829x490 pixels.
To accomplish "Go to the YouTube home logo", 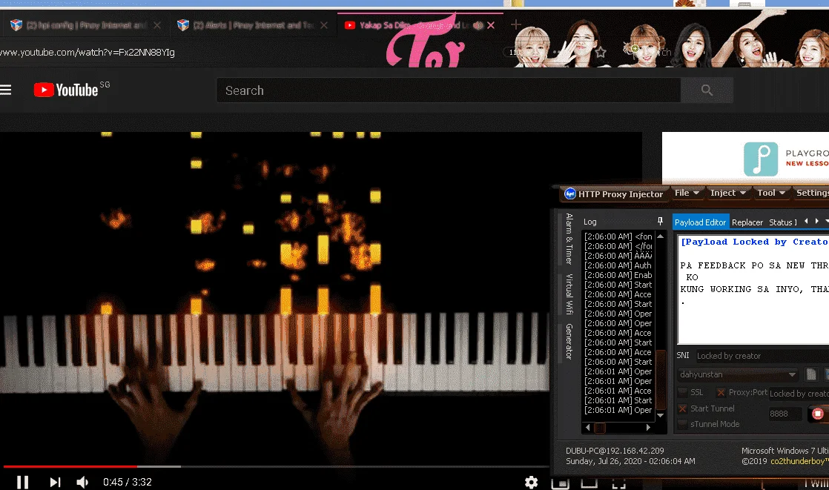I will pyautogui.click(x=66, y=90).
